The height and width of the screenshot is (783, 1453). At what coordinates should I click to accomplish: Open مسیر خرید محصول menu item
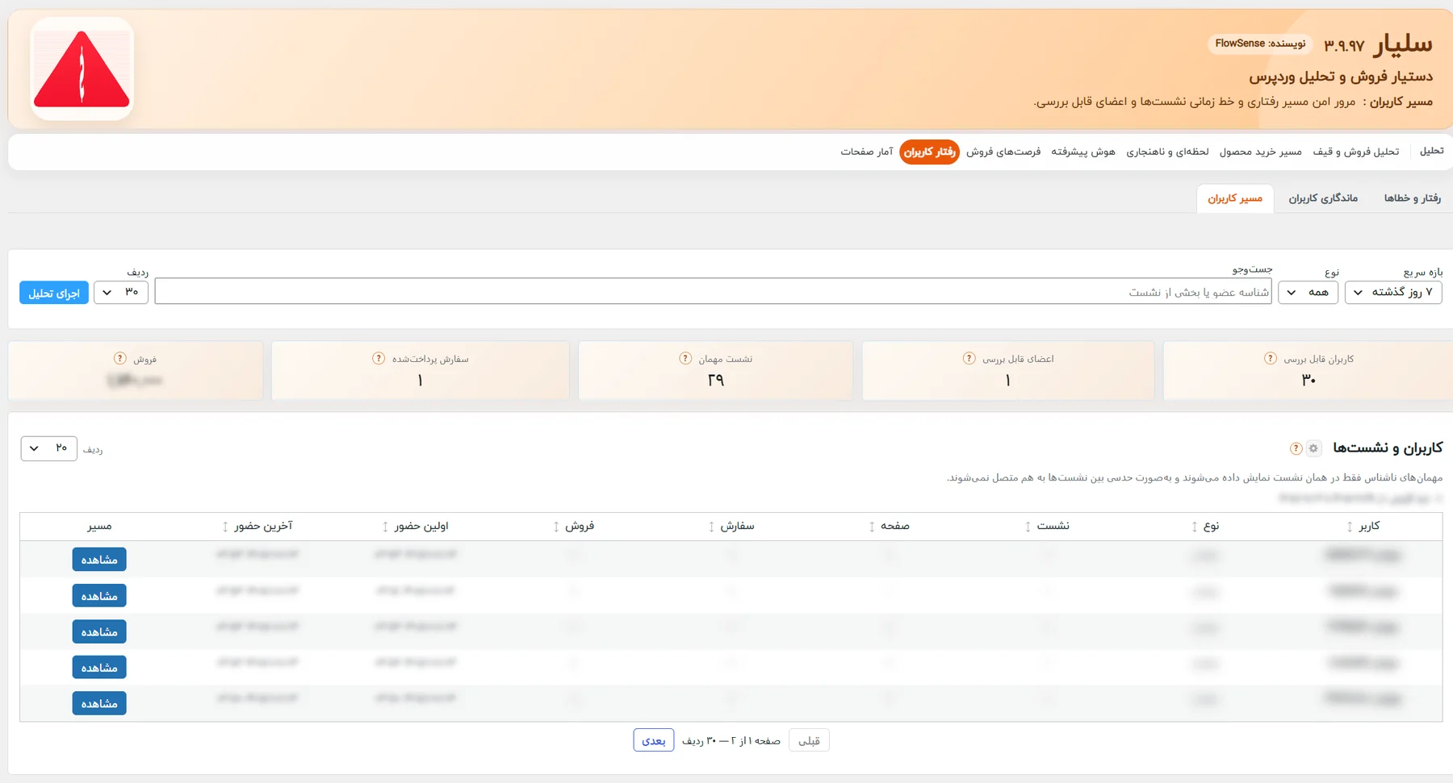(x=1260, y=152)
